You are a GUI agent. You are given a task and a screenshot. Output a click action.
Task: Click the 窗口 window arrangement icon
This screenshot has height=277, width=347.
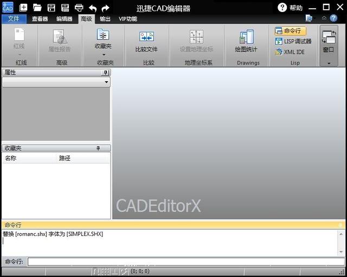pyautogui.click(x=329, y=37)
